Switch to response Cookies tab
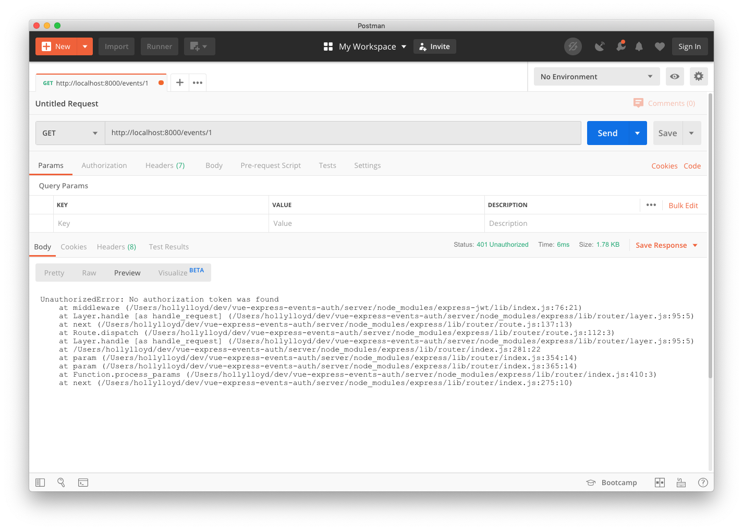This screenshot has height=530, width=743. [74, 247]
